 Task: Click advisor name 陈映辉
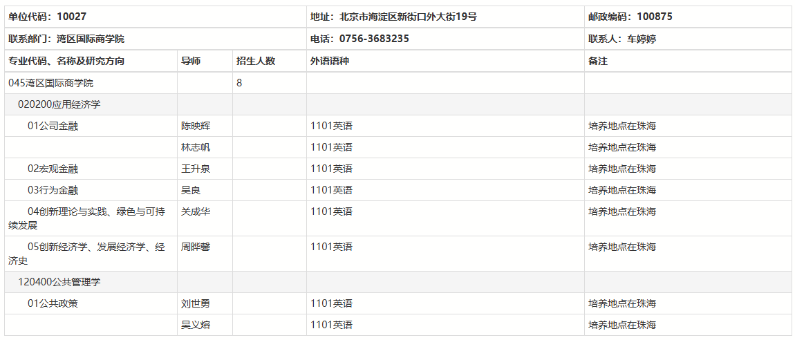pyautogui.click(x=196, y=126)
